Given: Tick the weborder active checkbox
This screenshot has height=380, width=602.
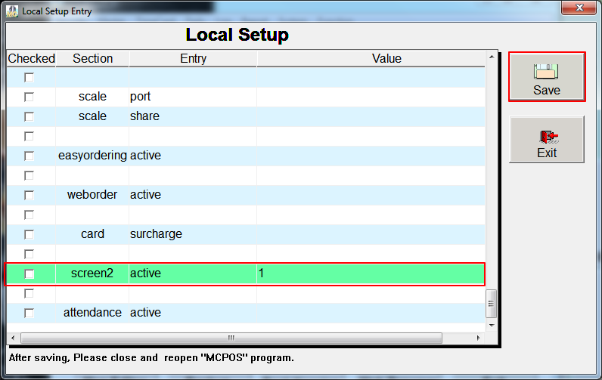Looking at the screenshot, I should [29, 195].
